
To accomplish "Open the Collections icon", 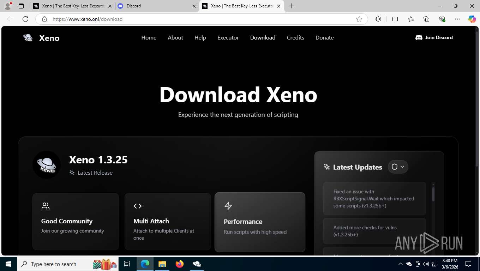I will pyautogui.click(x=426, y=19).
